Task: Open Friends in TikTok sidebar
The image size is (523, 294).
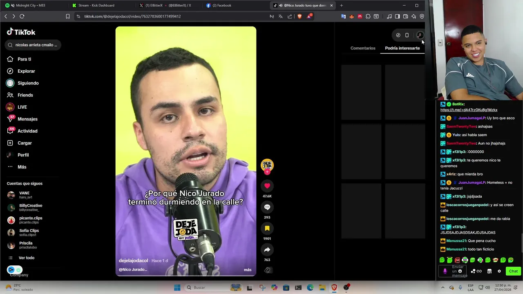Action: 25,95
